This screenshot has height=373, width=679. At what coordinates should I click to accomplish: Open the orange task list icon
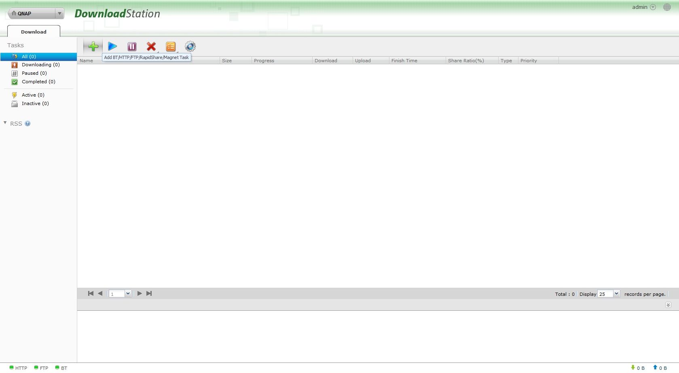(x=171, y=46)
